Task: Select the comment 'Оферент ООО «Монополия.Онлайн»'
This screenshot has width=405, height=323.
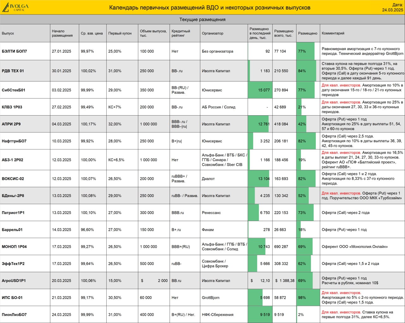Action: (355, 247)
